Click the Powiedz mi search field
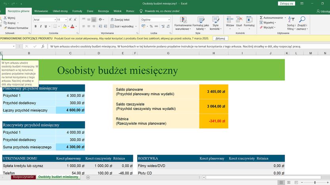 (x=162, y=11)
